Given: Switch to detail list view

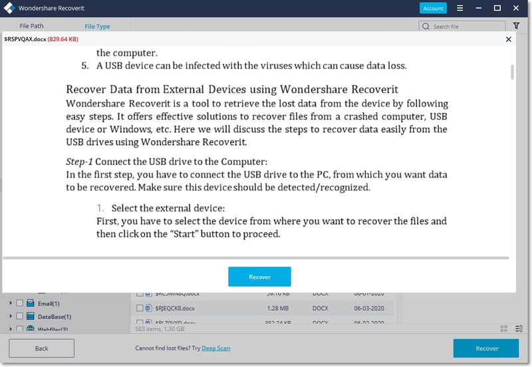Looking at the screenshot, I should pyautogui.click(x=519, y=328).
